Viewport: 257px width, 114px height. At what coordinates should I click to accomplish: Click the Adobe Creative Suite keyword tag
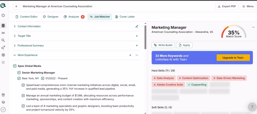168,84
